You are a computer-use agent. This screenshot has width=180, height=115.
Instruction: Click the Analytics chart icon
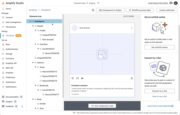tap(3, 73)
